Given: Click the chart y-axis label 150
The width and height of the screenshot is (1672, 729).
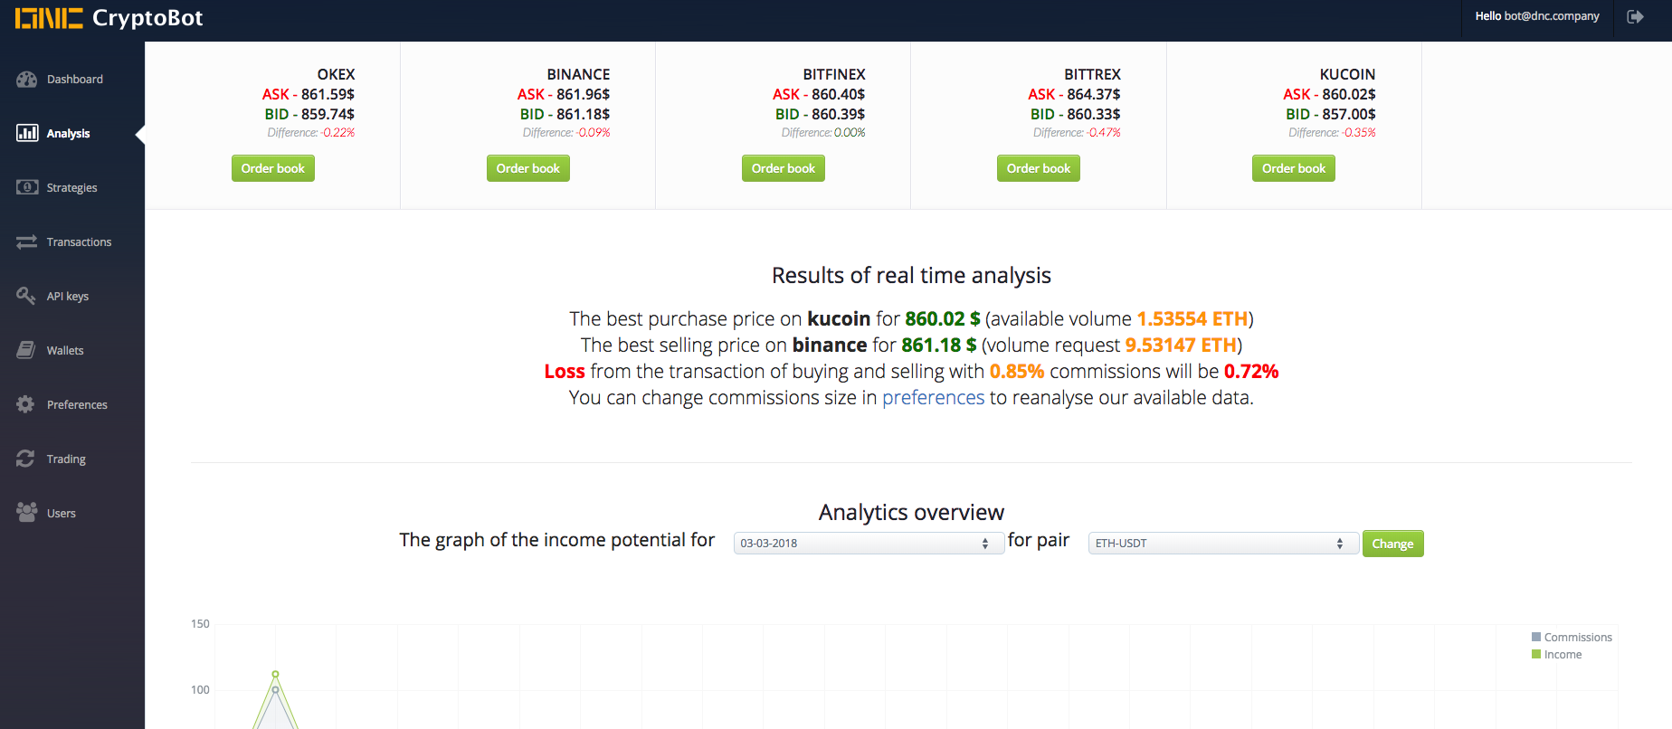Looking at the screenshot, I should tap(200, 624).
